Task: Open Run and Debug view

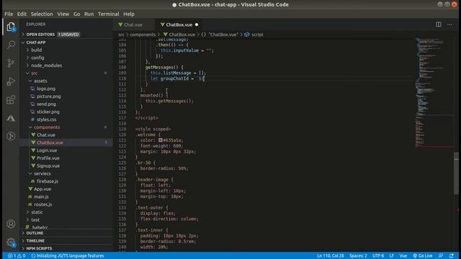Action: click(11, 81)
